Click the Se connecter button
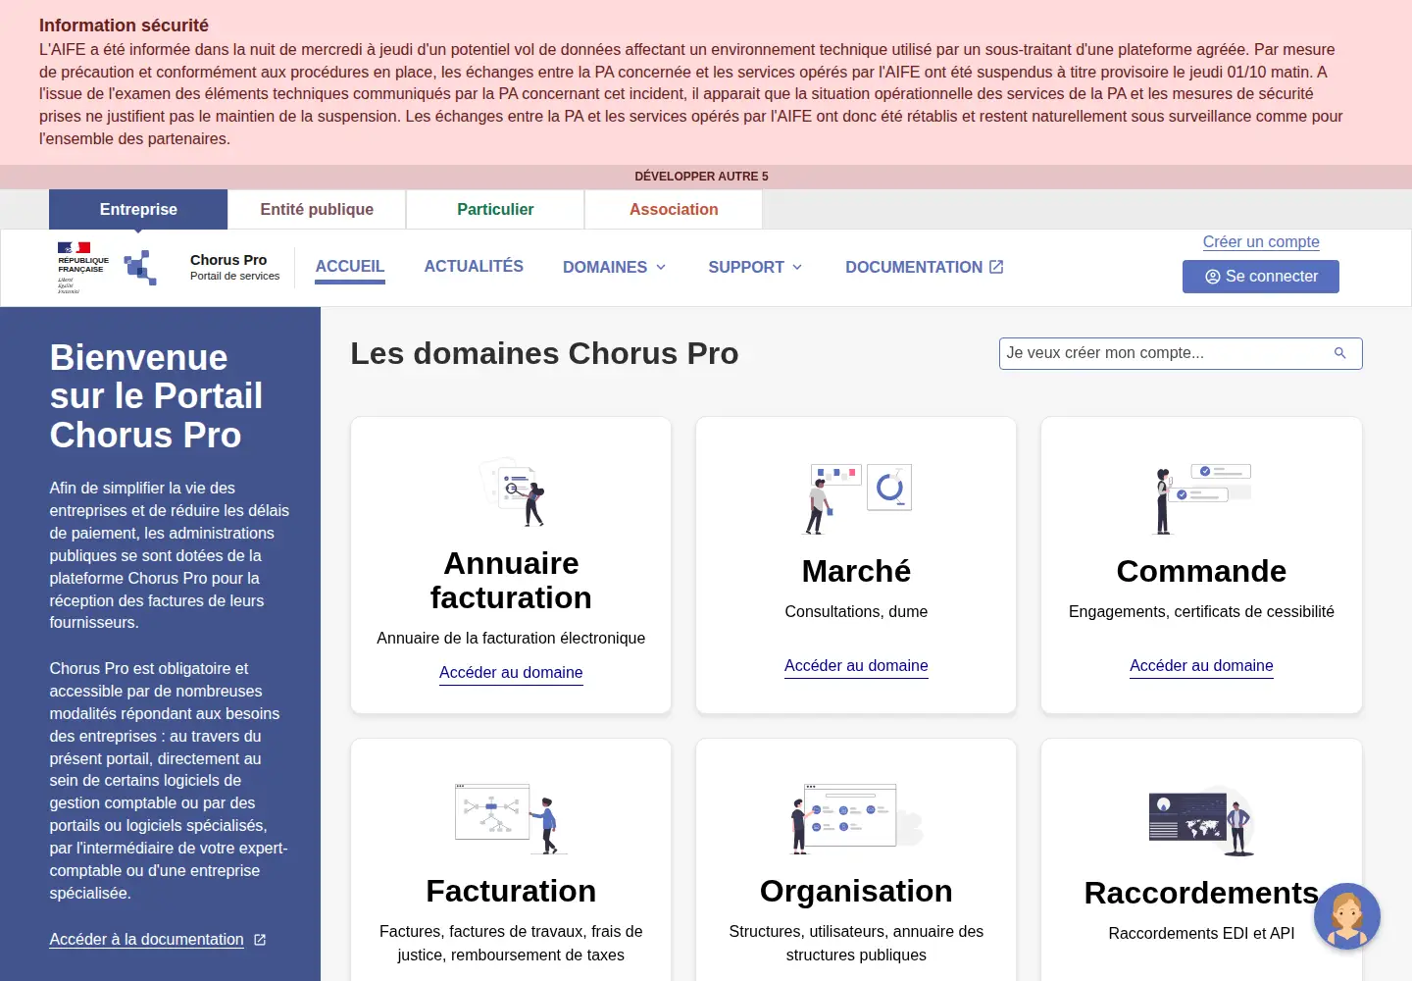The width and height of the screenshot is (1412, 981). pyautogui.click(x=1261, y=277)
